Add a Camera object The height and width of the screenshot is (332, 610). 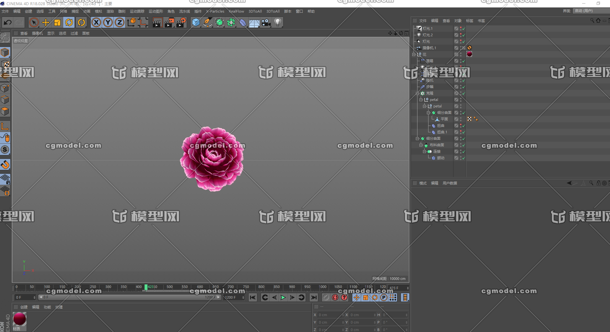coord(266,22)
